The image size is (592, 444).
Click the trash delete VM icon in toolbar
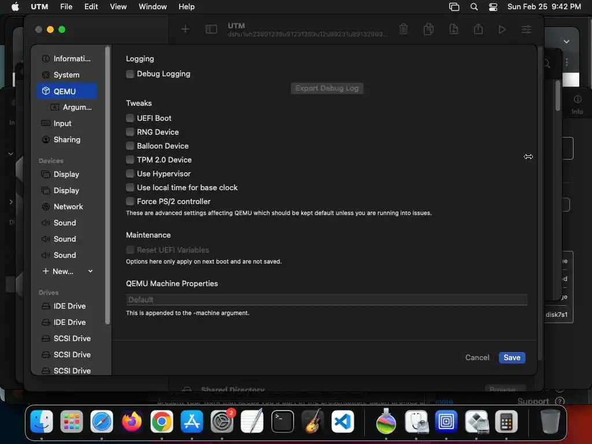403,29
